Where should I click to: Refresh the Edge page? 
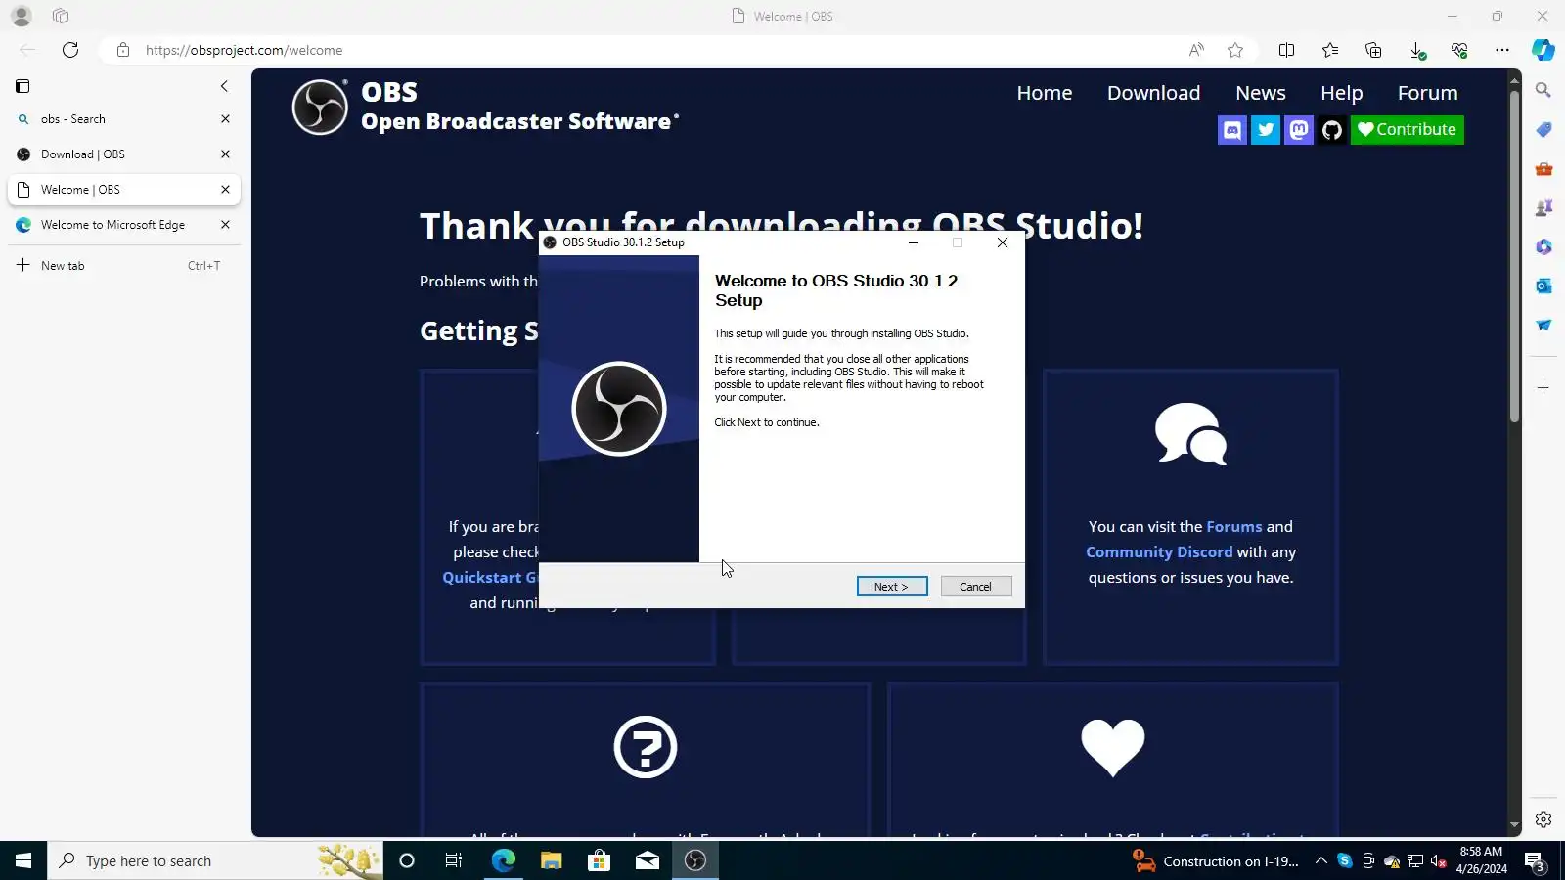(x=70, y=50)
